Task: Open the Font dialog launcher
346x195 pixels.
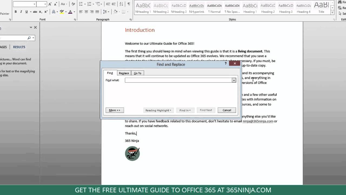Action: (x=75, y=19)
